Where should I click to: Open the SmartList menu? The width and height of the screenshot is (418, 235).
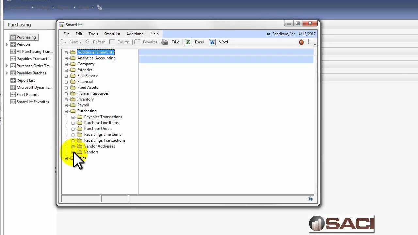[112, 34]
